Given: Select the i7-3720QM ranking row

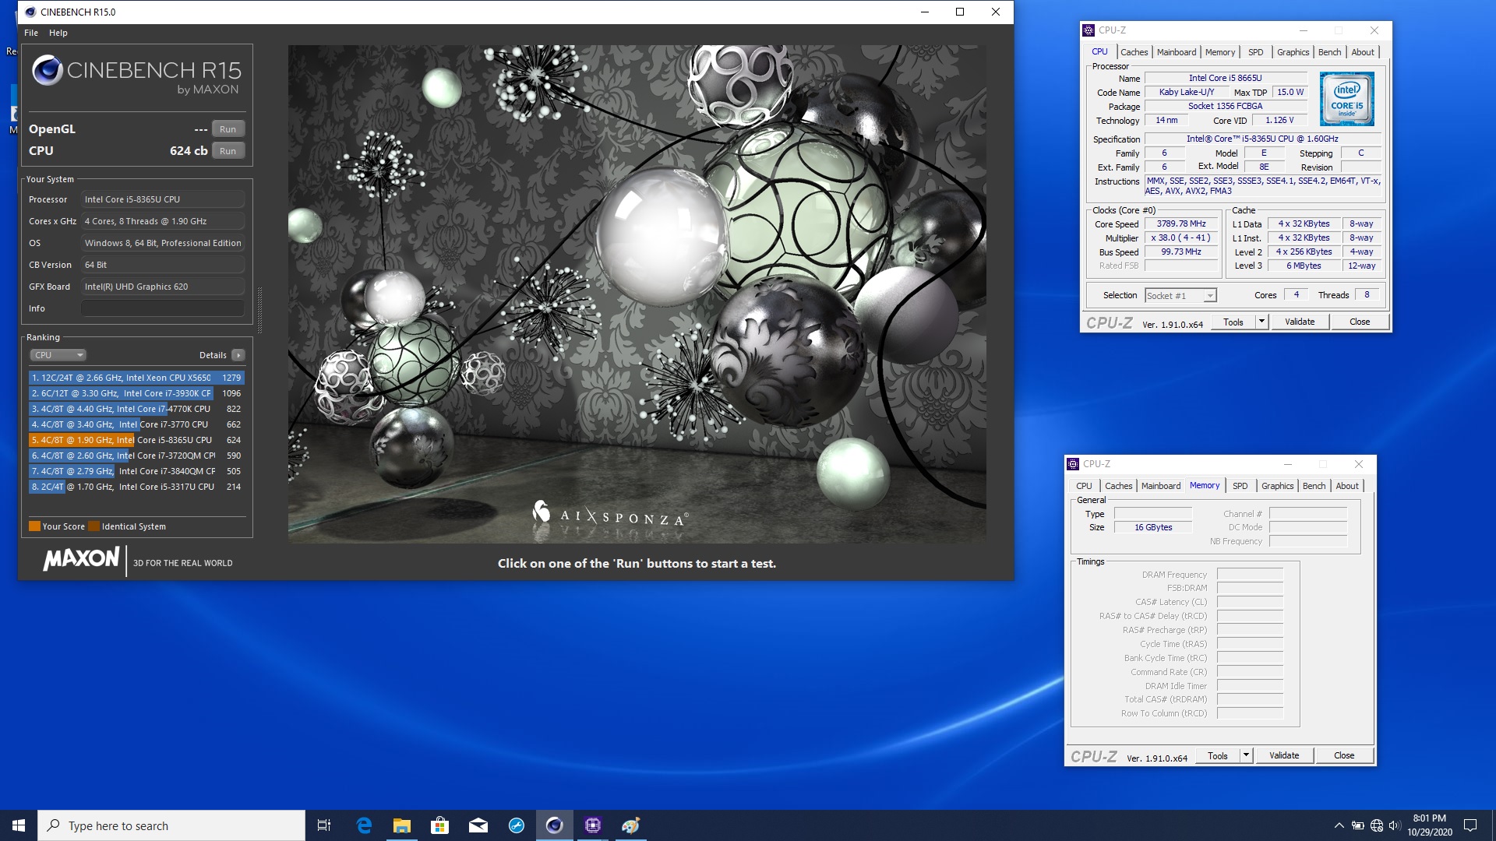Looking at the screenshot, I should (136, 456).
